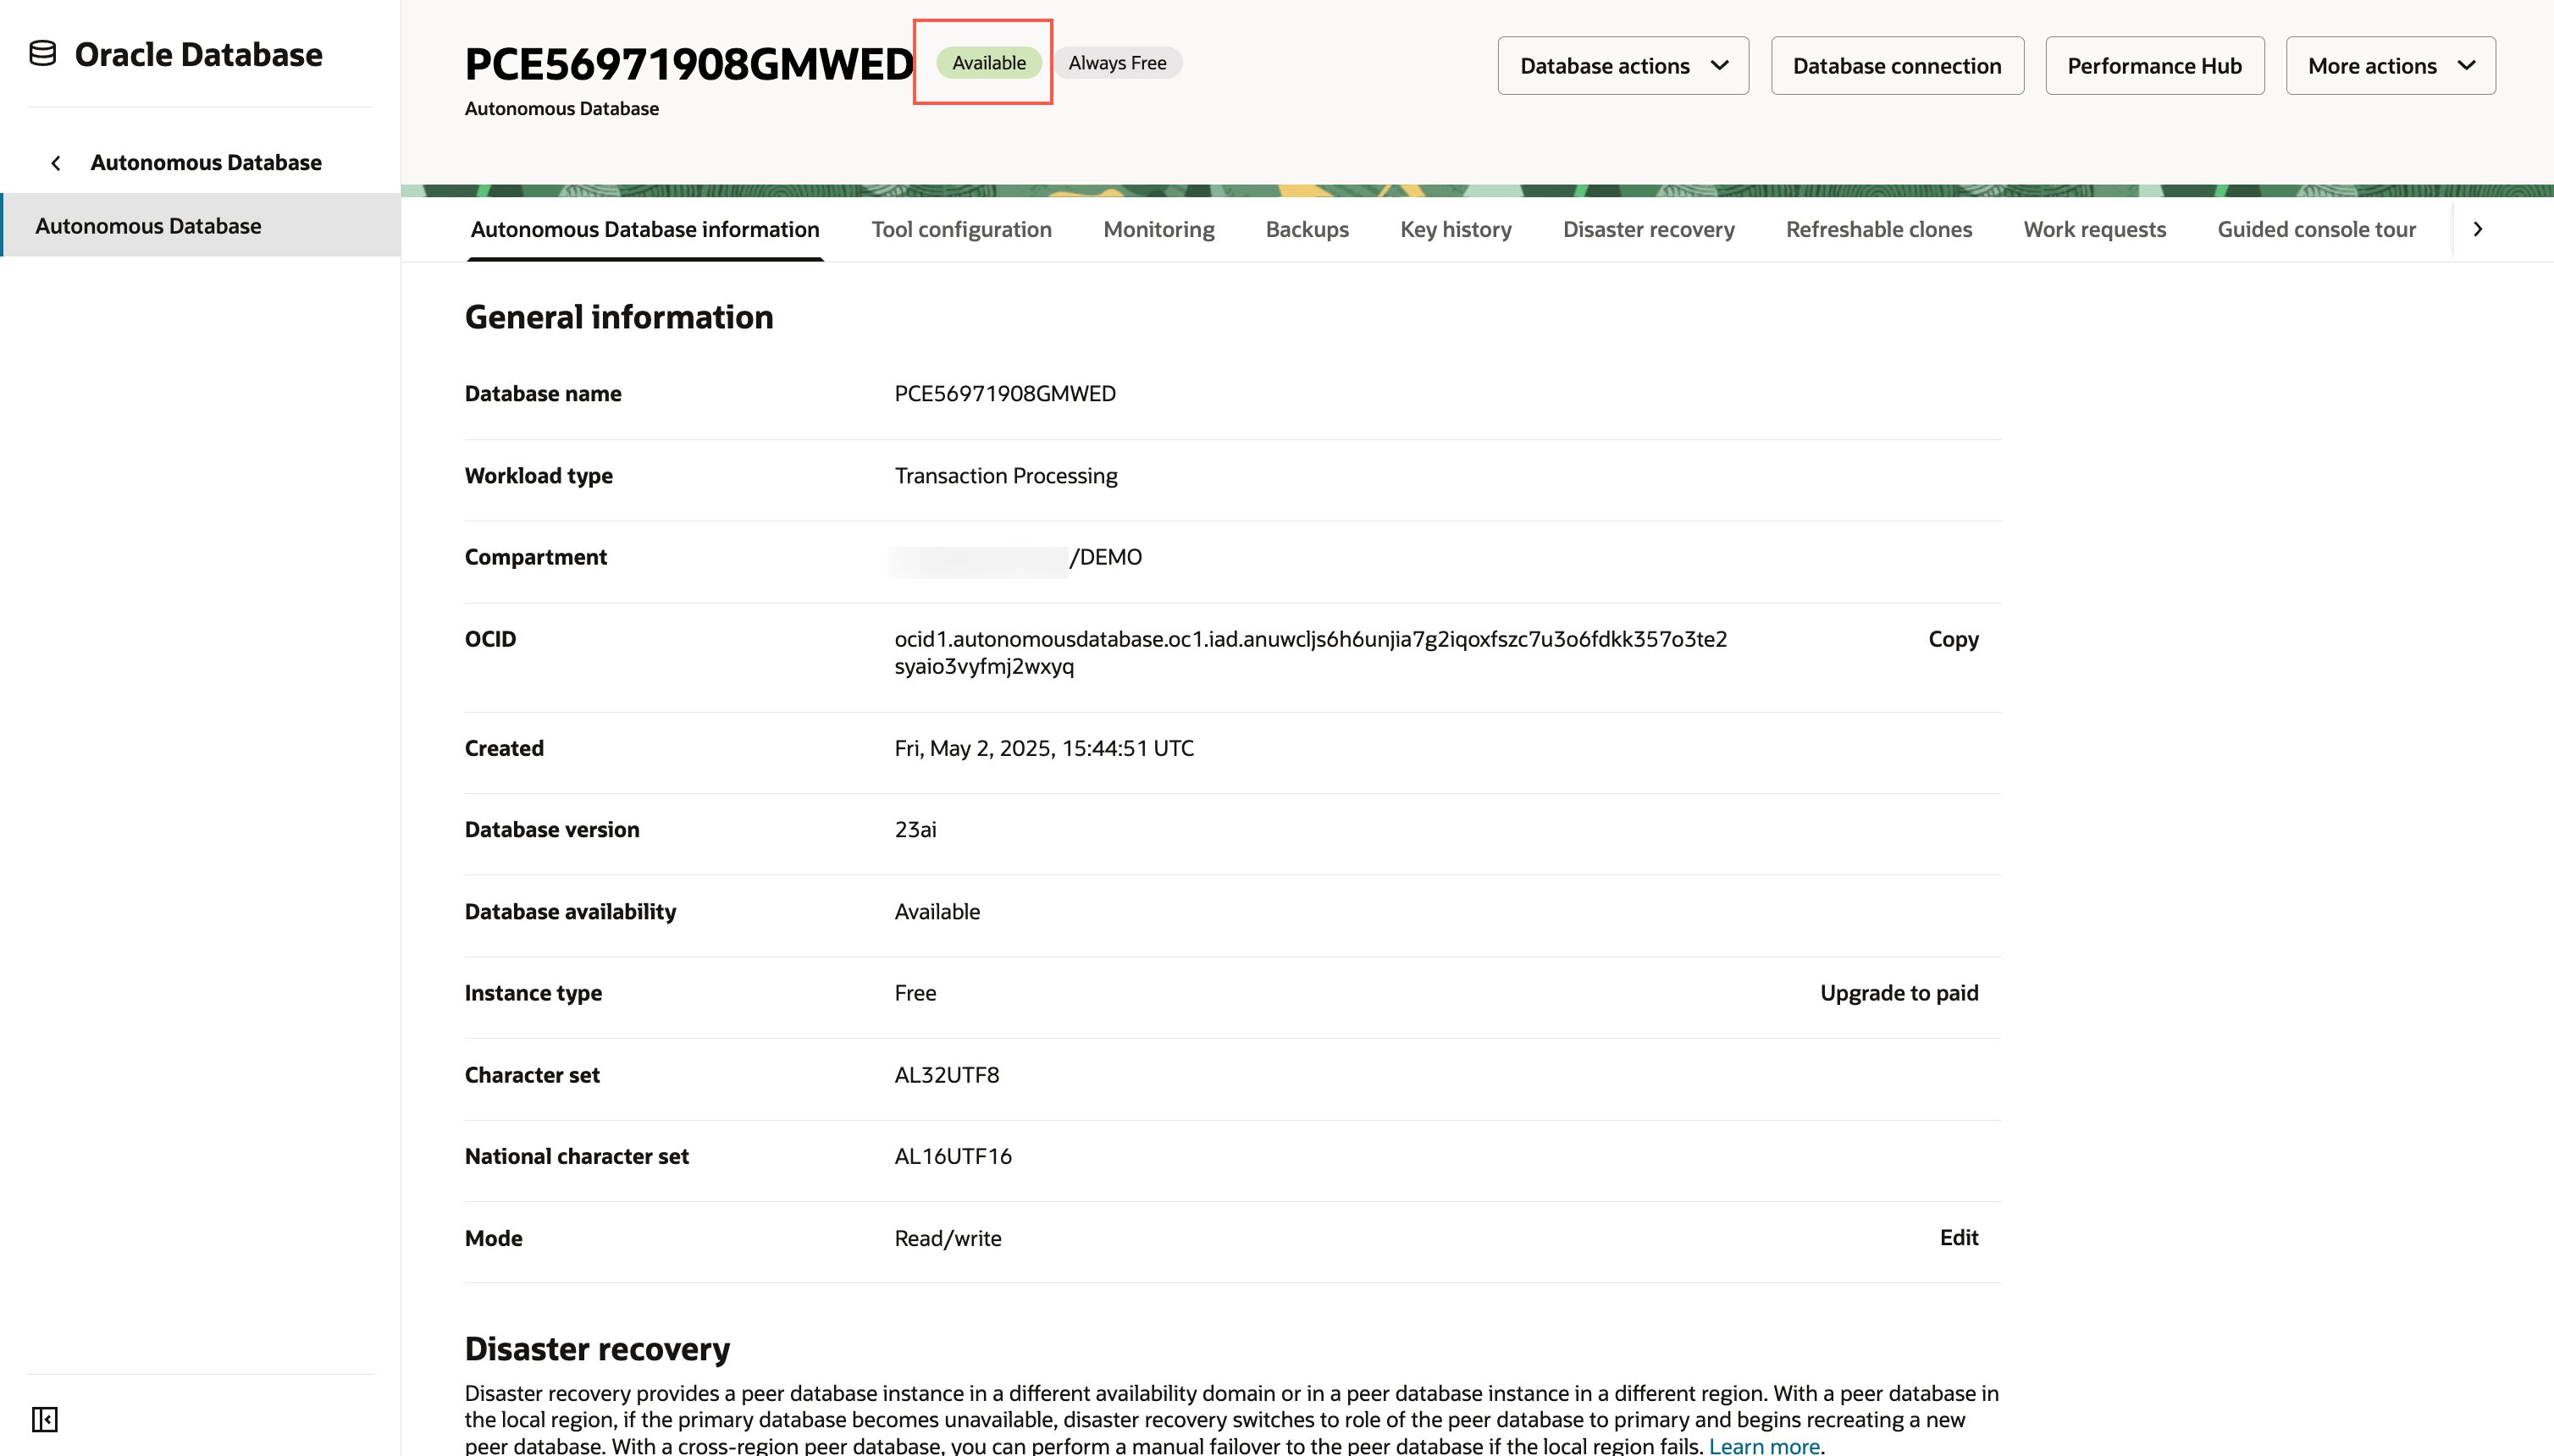Copy the database OCID

(x=1952, y=640)
